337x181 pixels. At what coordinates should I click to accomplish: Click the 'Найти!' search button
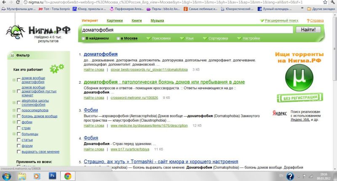308,29
